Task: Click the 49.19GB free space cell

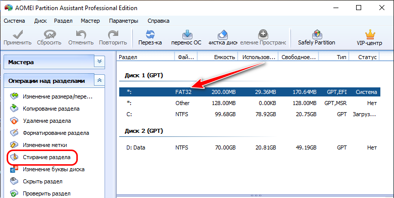Action: (306, 147)
